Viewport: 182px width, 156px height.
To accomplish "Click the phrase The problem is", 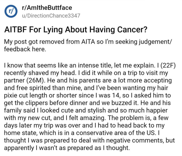I will click(x=130, y=118).
